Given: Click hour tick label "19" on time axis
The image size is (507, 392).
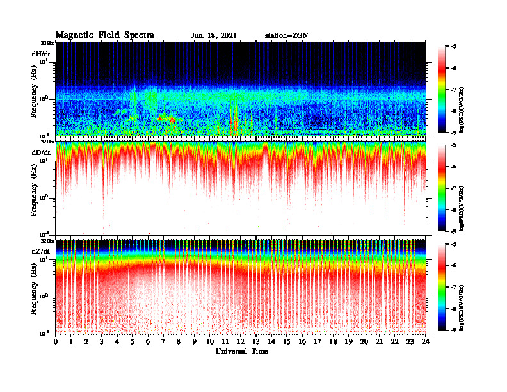Looking at the screenshot, I should click(x=349, y=342).
